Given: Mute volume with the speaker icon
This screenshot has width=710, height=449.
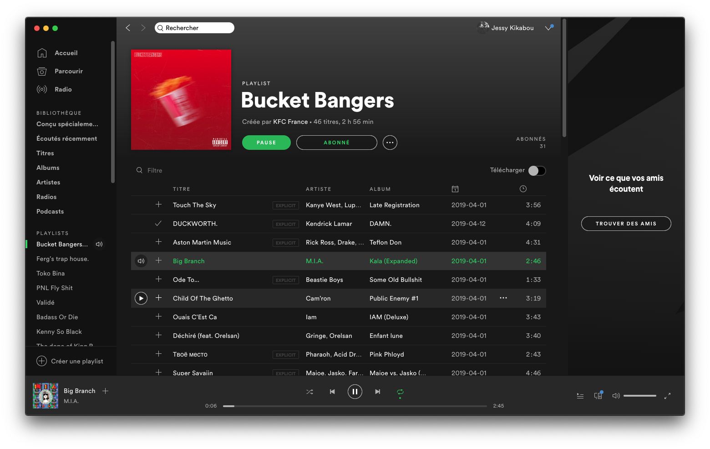Looking at the screenshot, I should [x=616, y=396].
